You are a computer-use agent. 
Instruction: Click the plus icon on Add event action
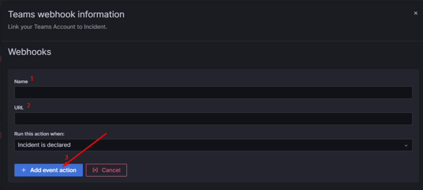tap(24, 170)
